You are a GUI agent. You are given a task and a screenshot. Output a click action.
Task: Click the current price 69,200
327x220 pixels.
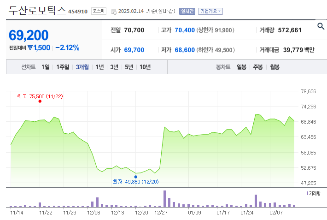coord(29,35)
